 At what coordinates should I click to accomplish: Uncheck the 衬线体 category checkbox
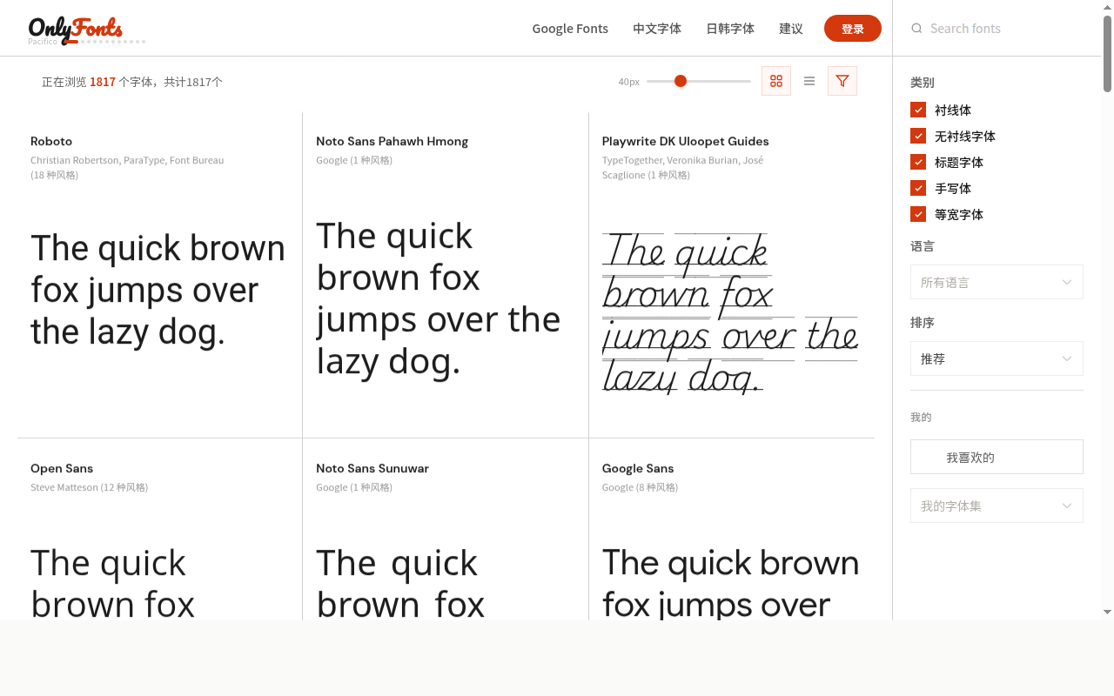click(918, 110)
